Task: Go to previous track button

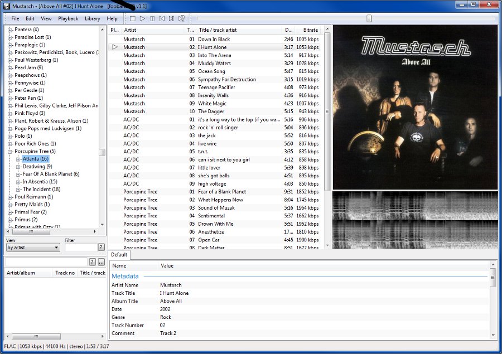Action: 162,18
